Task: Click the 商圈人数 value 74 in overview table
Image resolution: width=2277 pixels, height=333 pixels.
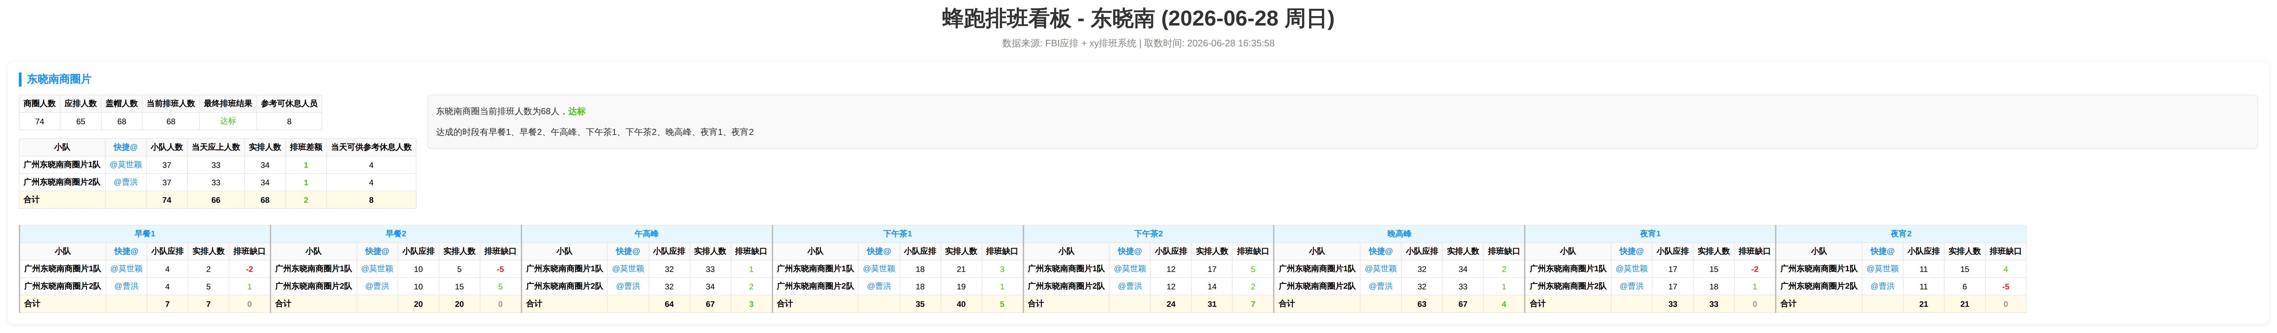Action: pyautogui.click(x=40, y=122)
